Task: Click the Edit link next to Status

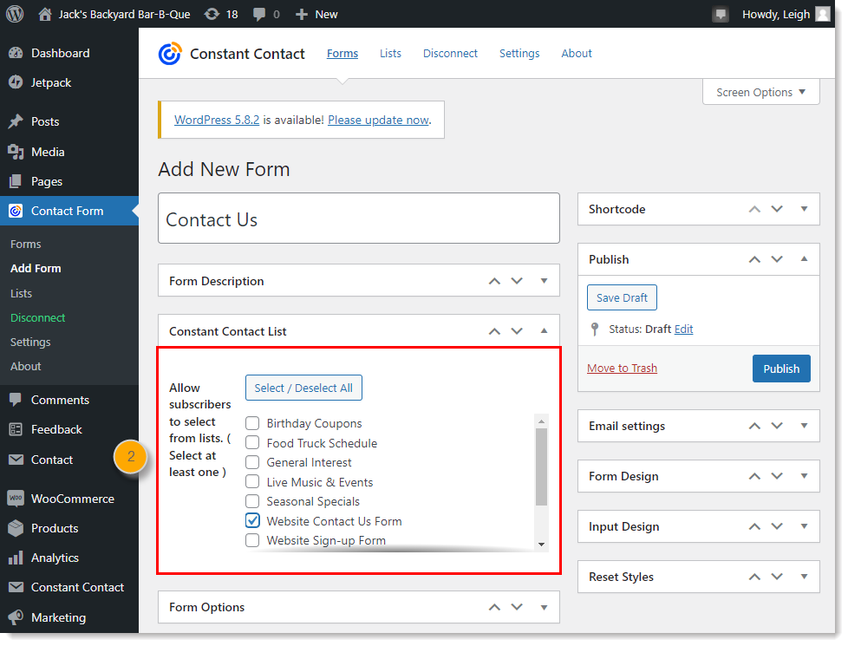Action: tap(683, 329)
